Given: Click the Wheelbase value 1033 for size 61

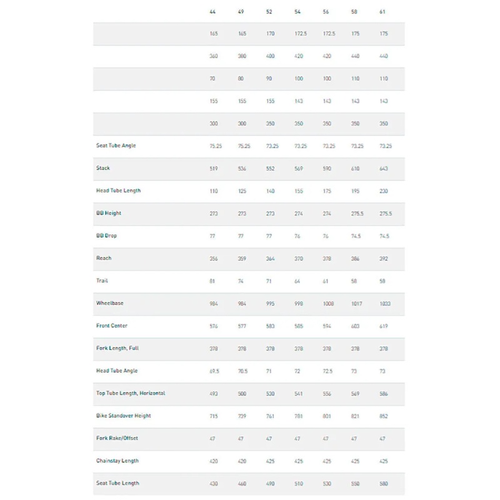Looking at the screenshot, I should pos(384,303).
